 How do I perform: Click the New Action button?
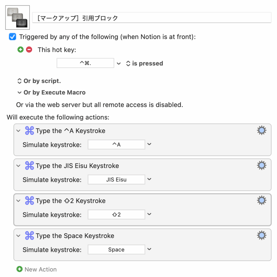coord(40,269)
